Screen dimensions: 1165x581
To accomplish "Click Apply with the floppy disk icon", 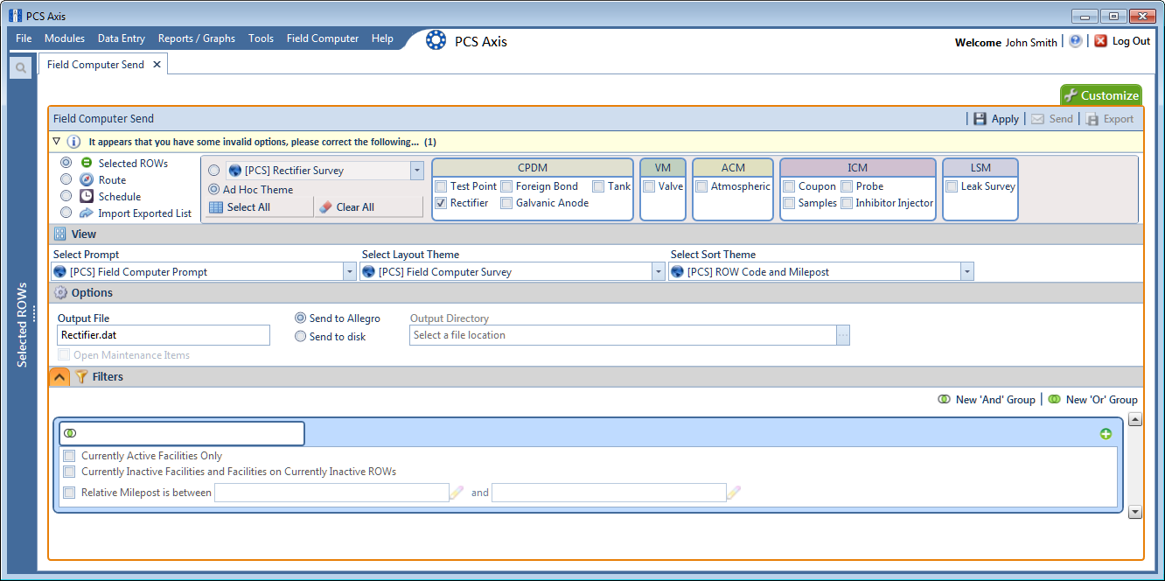I will 996,119.
